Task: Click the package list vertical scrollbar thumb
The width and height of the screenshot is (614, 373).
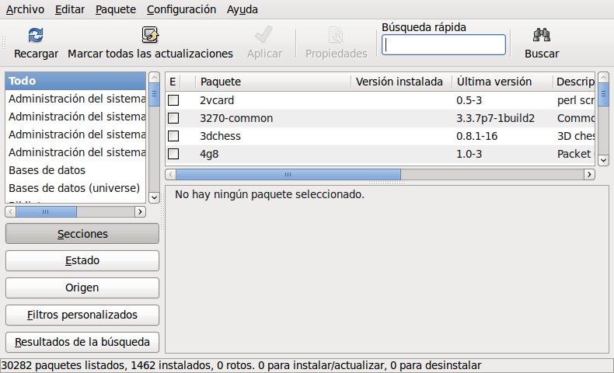Action: (603, 94)
